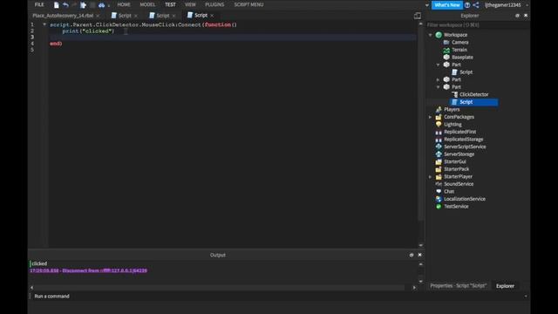Click the Disconnect from message in Output

88,270
